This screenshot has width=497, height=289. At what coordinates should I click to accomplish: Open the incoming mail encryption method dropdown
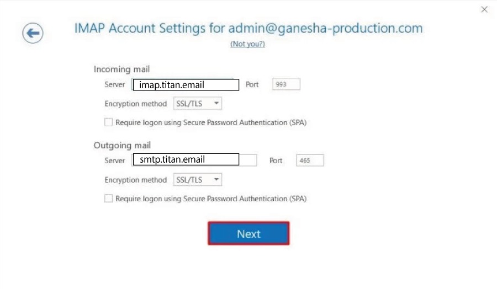(x=198, y=103)
